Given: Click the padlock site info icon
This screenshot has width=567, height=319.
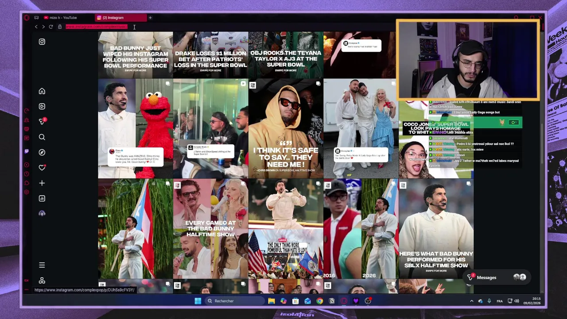Looking at the screenshot, I should [x=60, y=27].
